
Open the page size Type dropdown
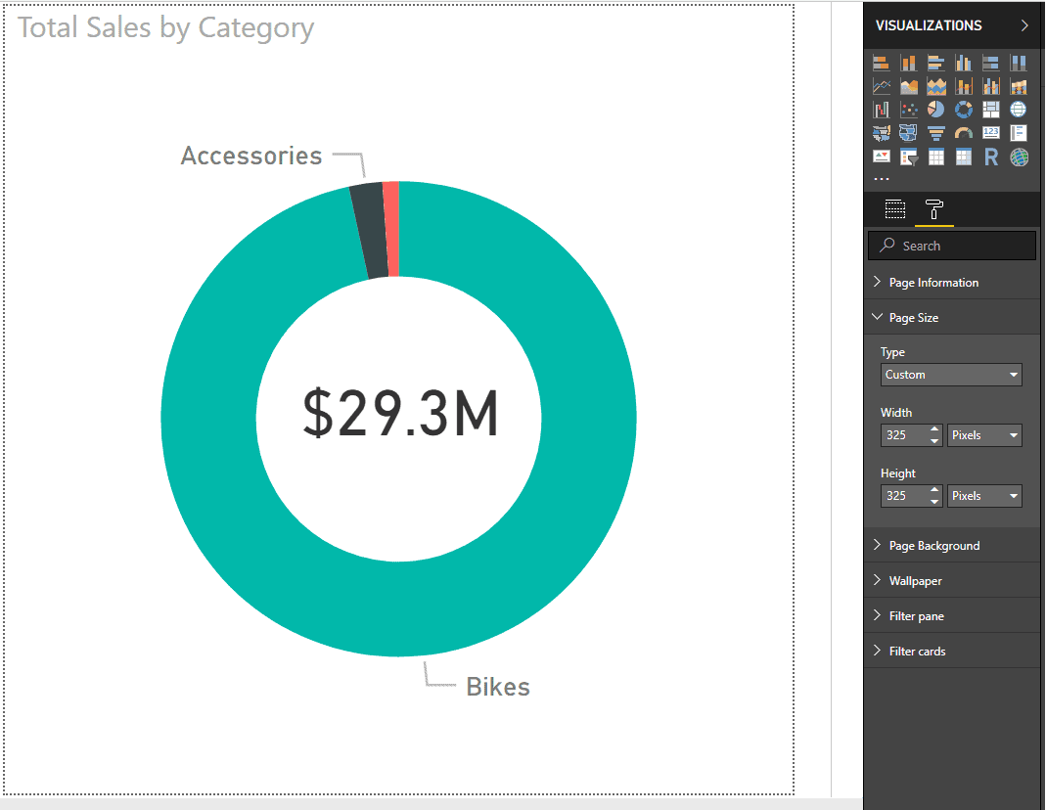951,375
